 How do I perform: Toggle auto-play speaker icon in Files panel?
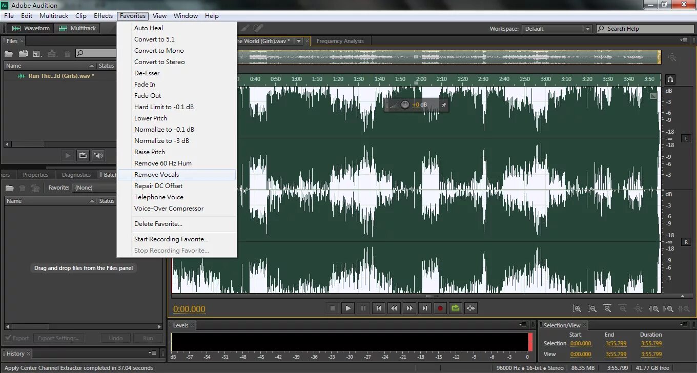click(98, 155)
